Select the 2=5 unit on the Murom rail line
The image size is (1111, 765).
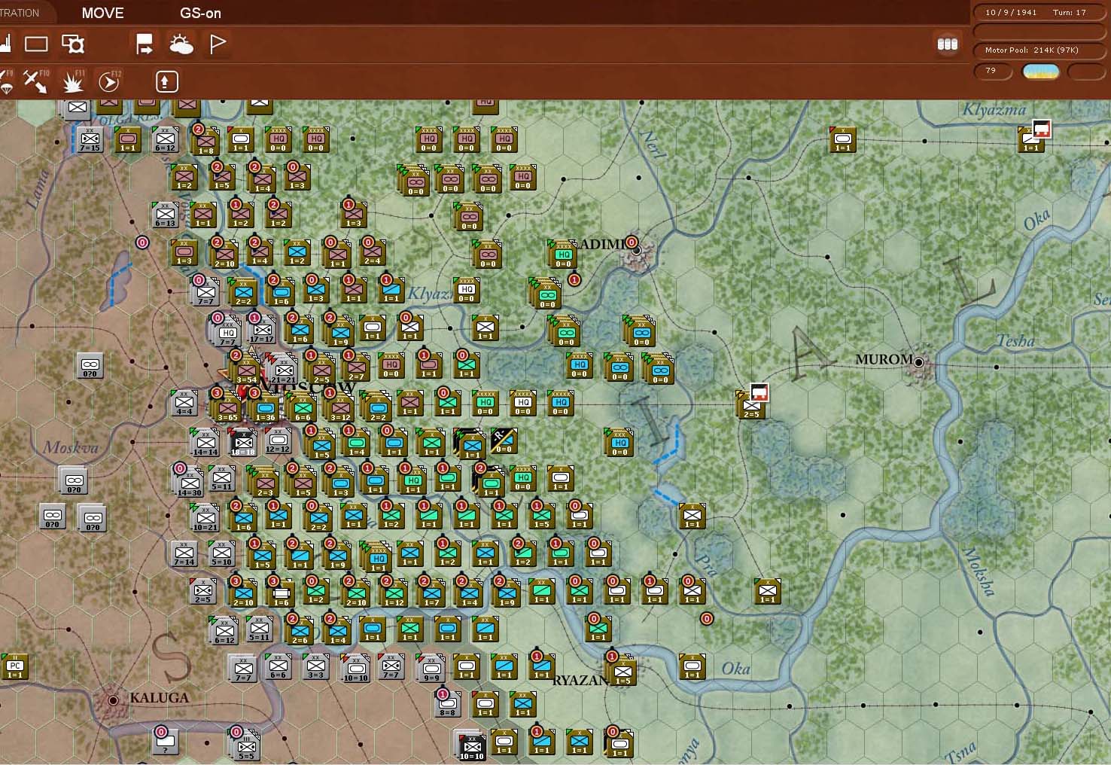click(x=751, y=405)
